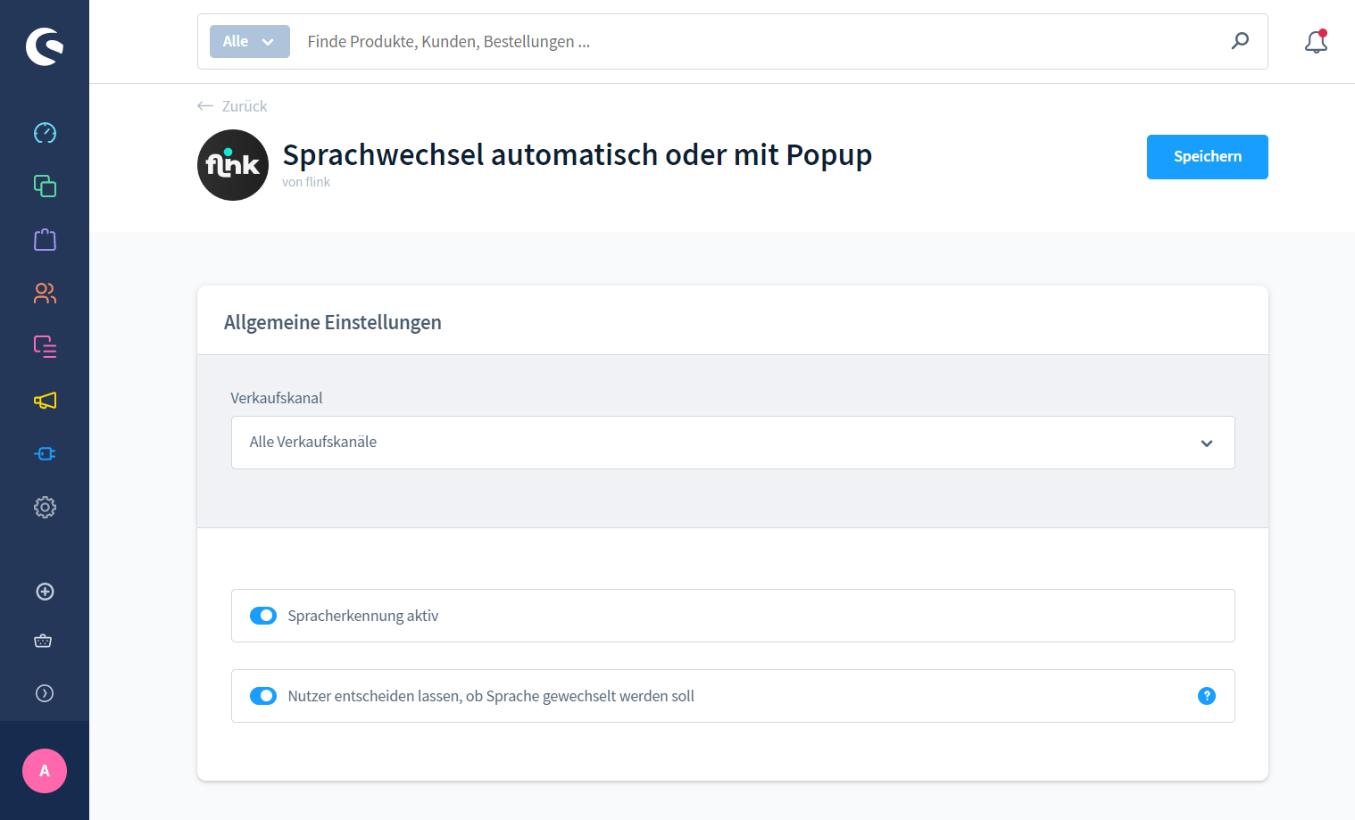
Task: Open the Settings gear icon in sidebar
Action: point(45,507)
